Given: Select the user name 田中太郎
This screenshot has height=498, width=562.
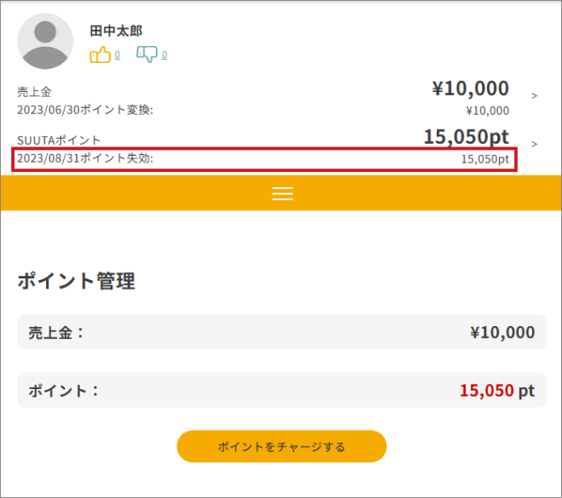Looking at the screenshot, I should (116, 31).
